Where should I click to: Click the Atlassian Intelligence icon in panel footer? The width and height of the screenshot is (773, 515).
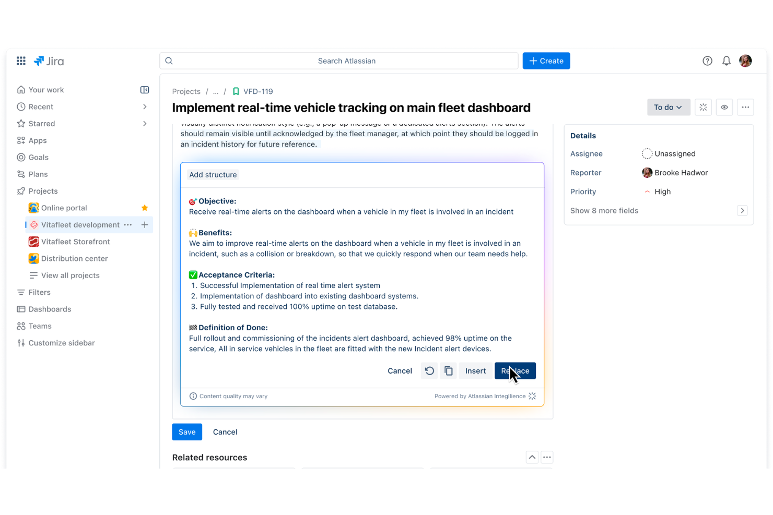pyautogui.click(x=532, y=396)
